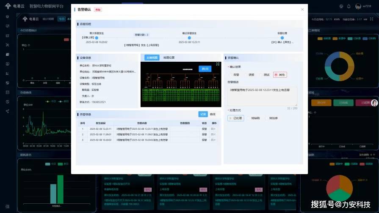Click the tools icon in left sidebar
The height and width of the screenshot is (213, 379).
pyautogui.click(x=7, y=45)
